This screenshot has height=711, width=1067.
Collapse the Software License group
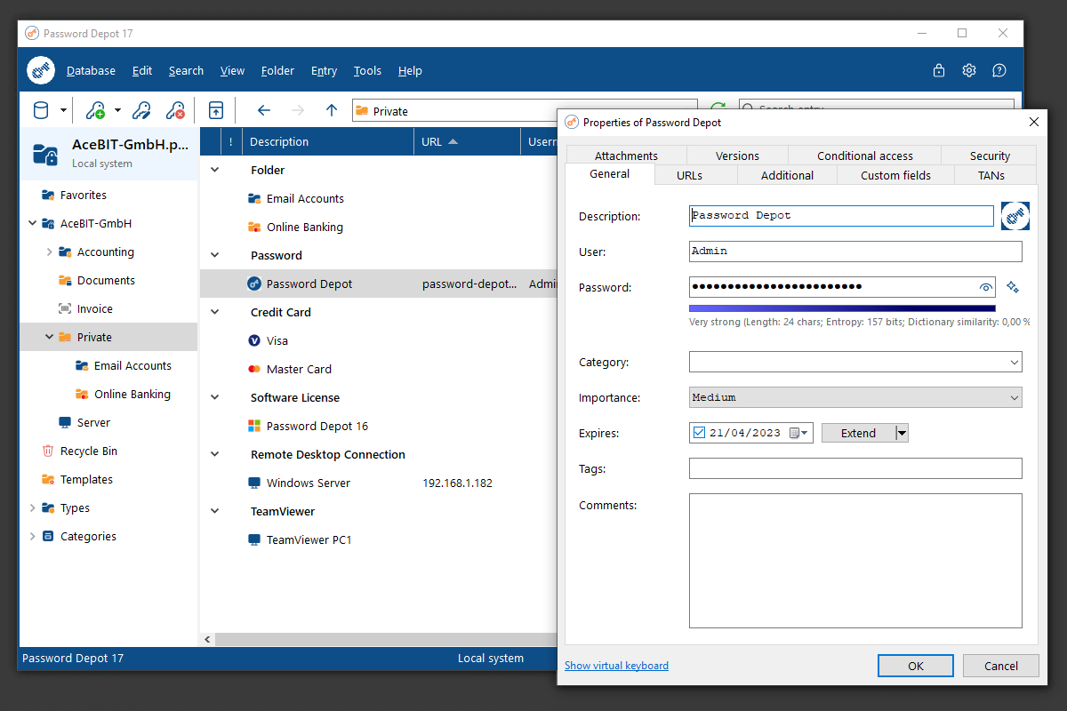click(x=214, y=397)
